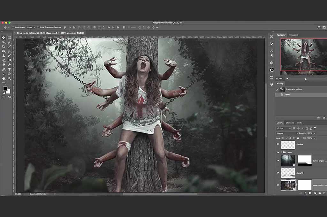327x217 pixels.
Task: Toggle Quick Mask mode icon
Action: (x=4, y=97)
